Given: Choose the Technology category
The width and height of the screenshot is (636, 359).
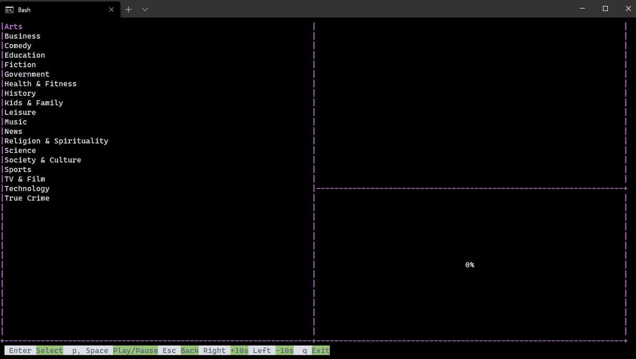Looking at the screenshot, I should (x=27, y=189).
